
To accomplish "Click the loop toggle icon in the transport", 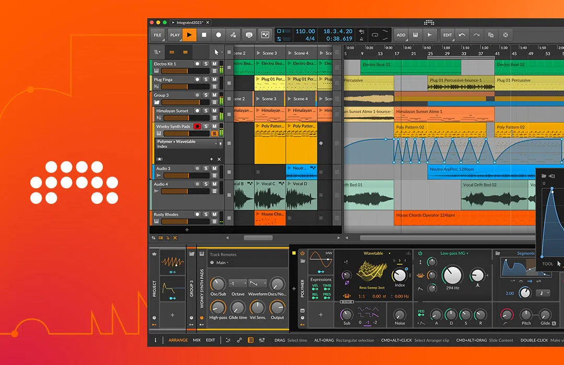I will [x=374, y=35].
